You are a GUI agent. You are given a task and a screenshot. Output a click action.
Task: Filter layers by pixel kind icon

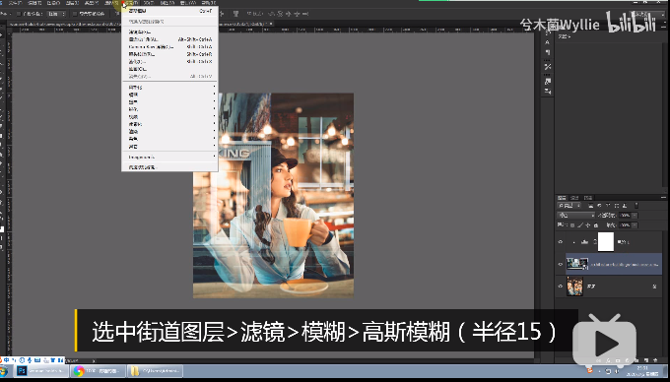click(x=590, y=206)
